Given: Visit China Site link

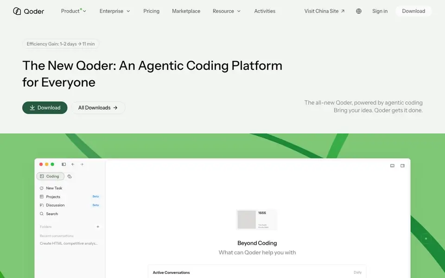Looking at the screenshot, I should pyautogui.click(x=324, y=11).
